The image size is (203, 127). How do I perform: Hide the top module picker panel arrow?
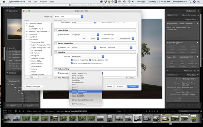click(x=102, y=8)
